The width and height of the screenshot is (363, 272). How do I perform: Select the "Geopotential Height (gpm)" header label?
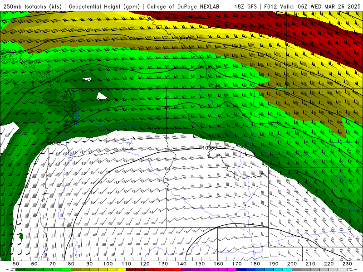[x=104, y=6]
